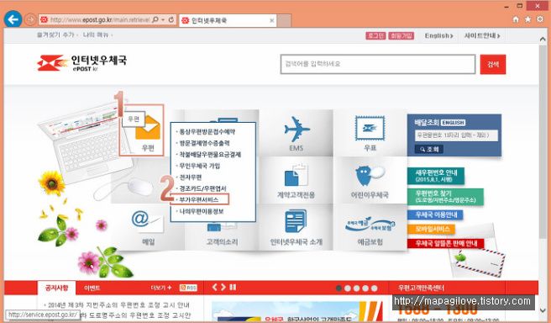Click the 배달조회 tracking number field
551x323 pixels.
click(456, 135)
